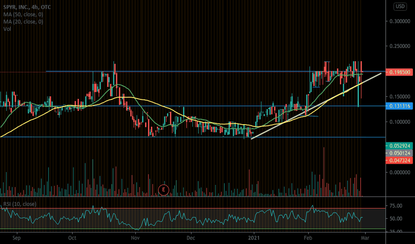Click the green 0.052924 price label
Image resolution: width=415 pixels, height=244 pixels.
[399, 146]
